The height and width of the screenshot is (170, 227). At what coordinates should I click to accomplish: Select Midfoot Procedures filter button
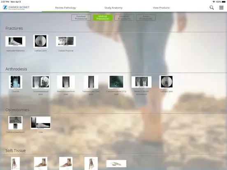point(103,18)
